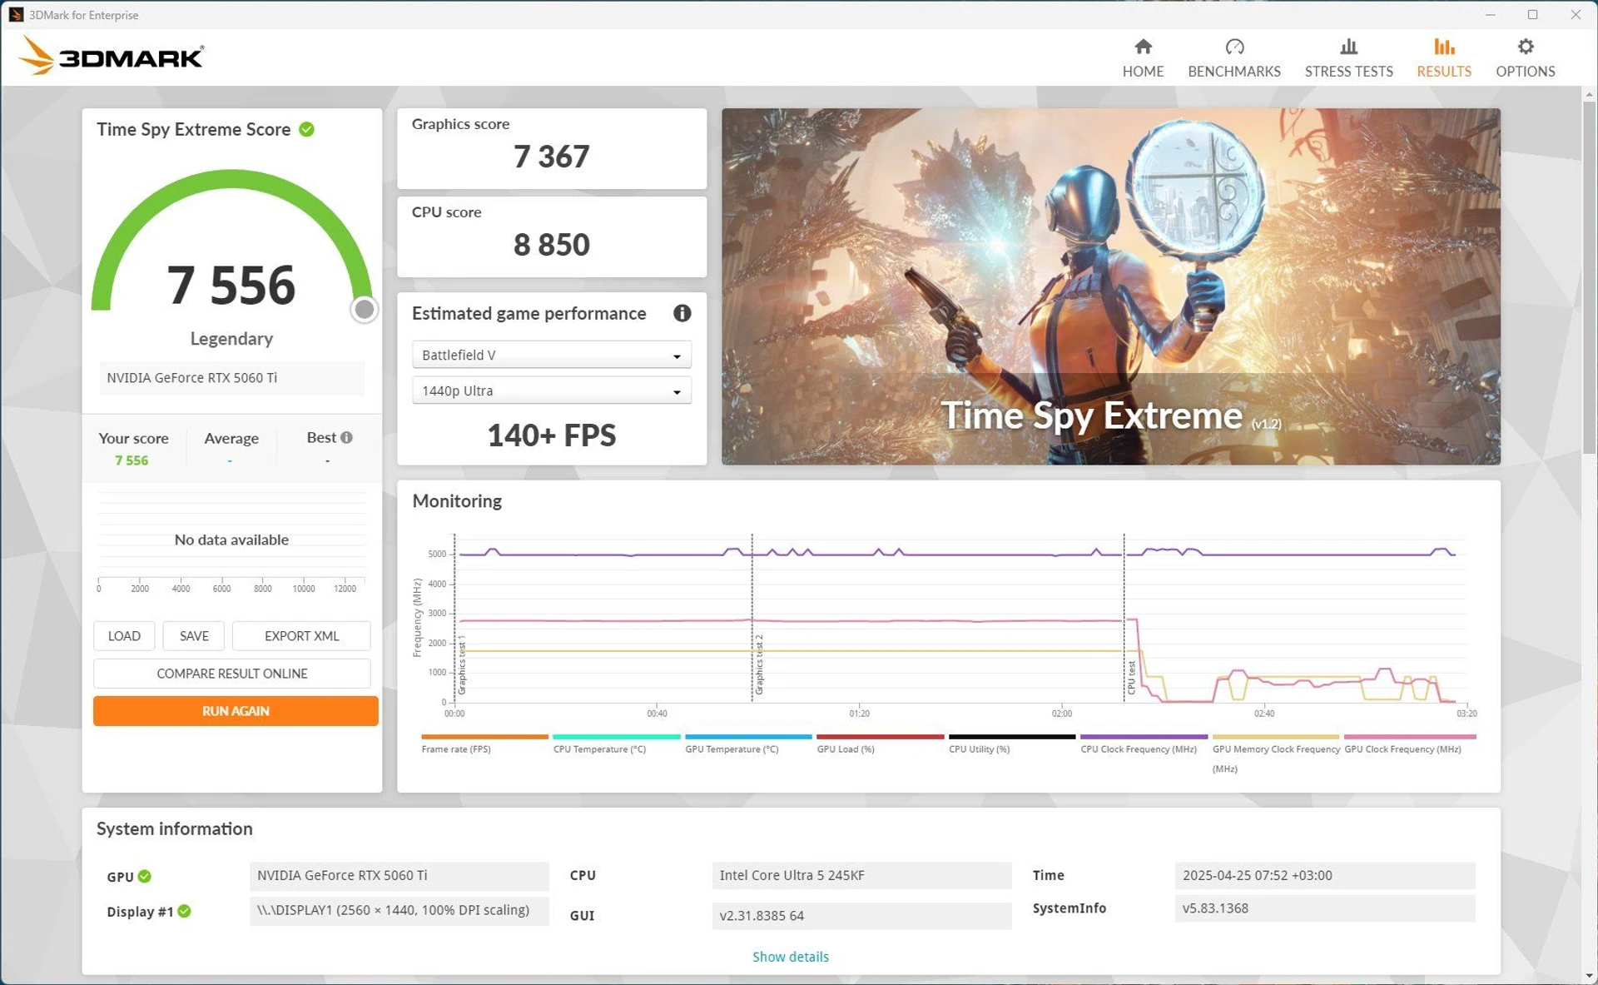
Task: Click the score gauge end knob
Action: tap(364, 310)
